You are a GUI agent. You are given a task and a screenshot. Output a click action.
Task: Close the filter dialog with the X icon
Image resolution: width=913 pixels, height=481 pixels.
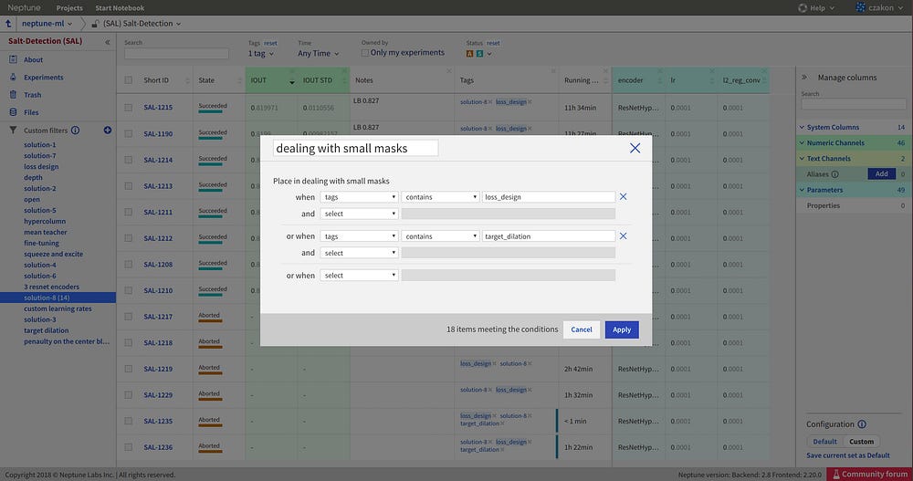click(x=635, y=148)
